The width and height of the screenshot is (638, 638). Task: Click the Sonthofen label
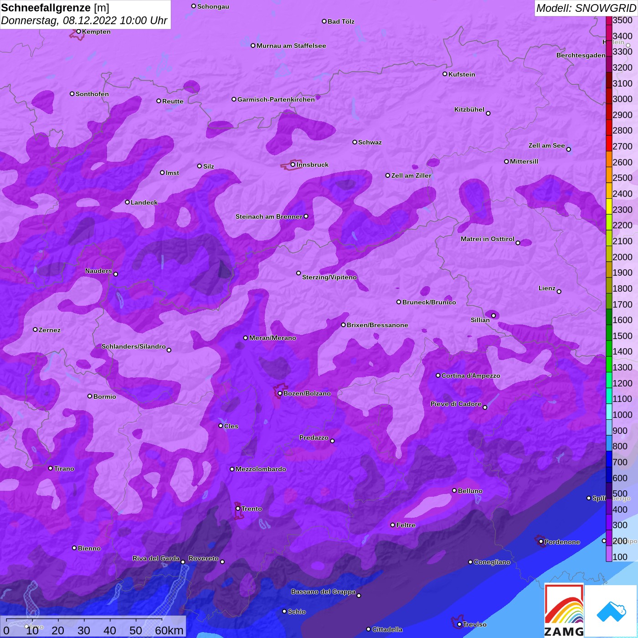click(x=92, y=94)
